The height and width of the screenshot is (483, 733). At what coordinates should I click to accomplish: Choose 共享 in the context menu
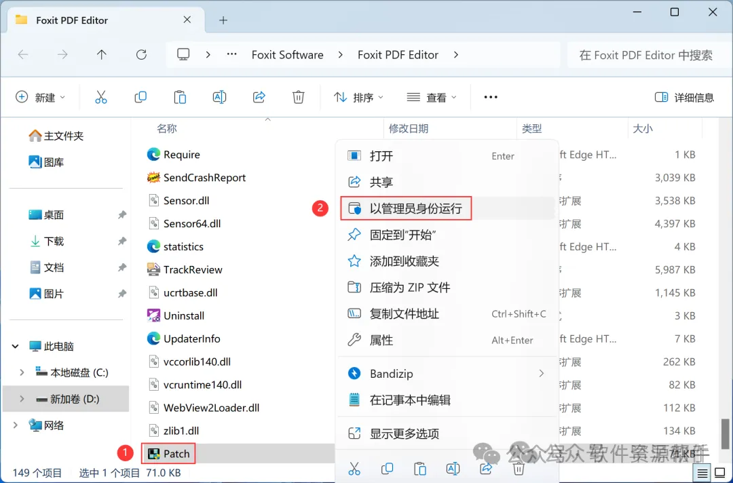tap(447, 182)
